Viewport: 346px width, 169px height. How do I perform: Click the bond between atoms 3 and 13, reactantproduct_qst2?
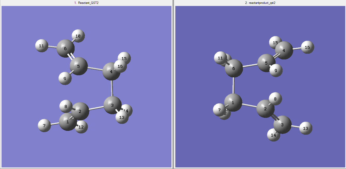click(295, 127)
